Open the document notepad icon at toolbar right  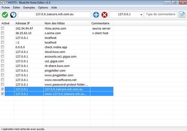click(x=182, y=15)
